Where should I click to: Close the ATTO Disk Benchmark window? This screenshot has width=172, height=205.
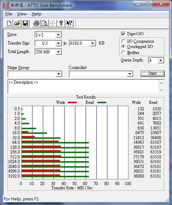pos(161,4)
